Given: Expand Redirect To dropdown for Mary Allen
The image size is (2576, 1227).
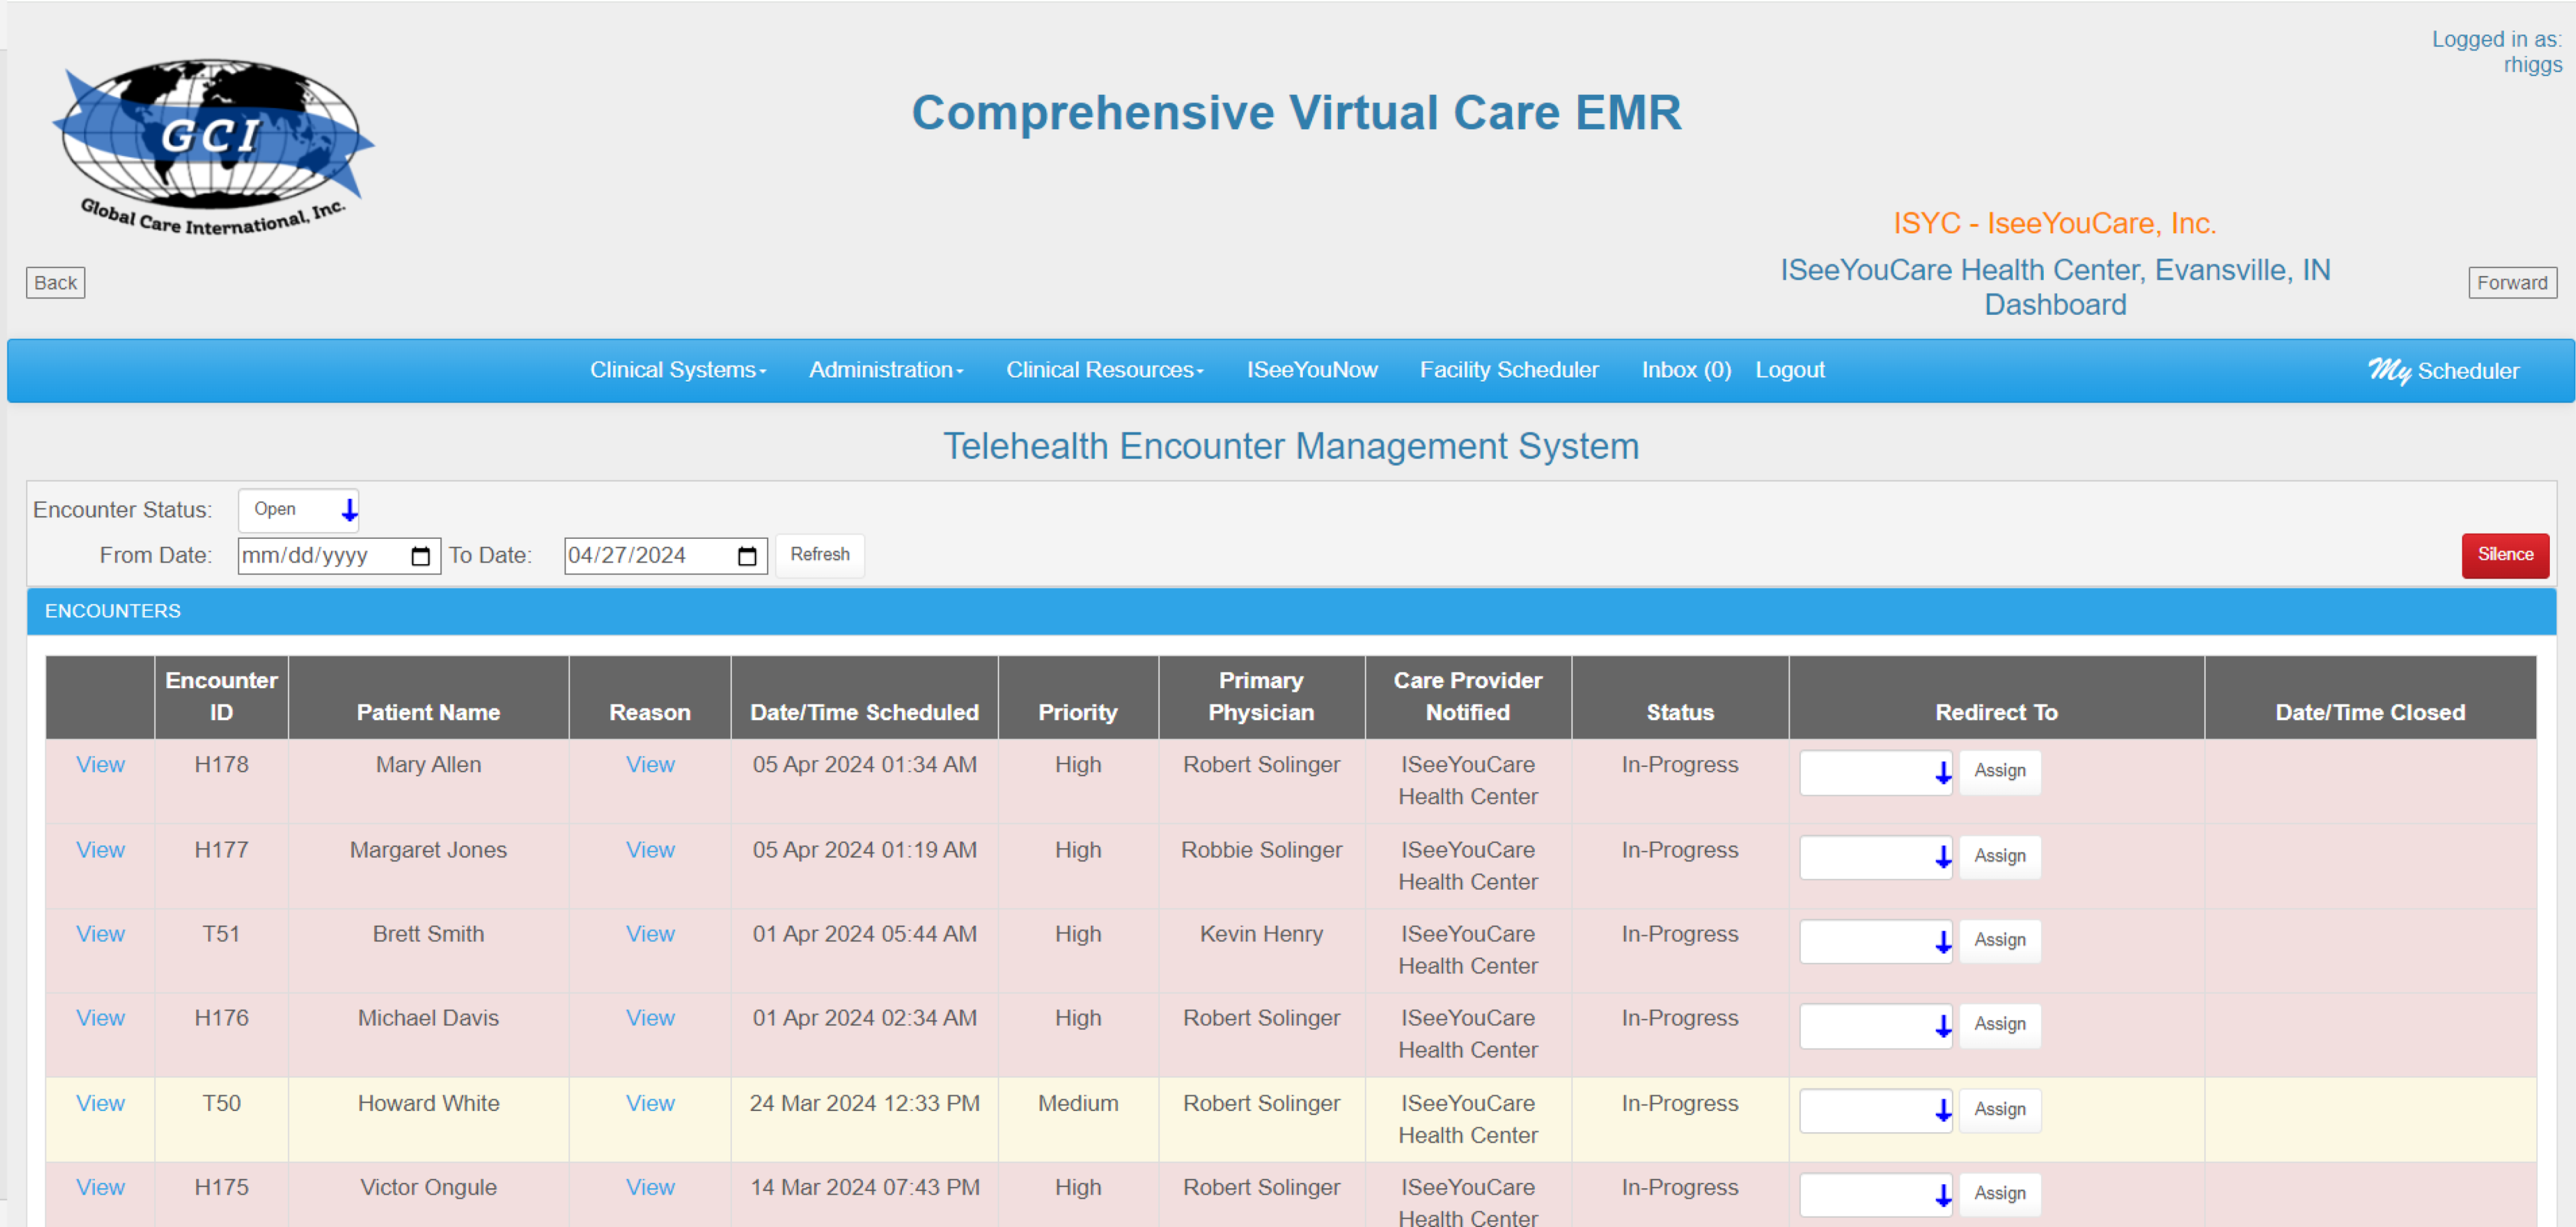Looking at the screenshot, I should click(1875, 772).
